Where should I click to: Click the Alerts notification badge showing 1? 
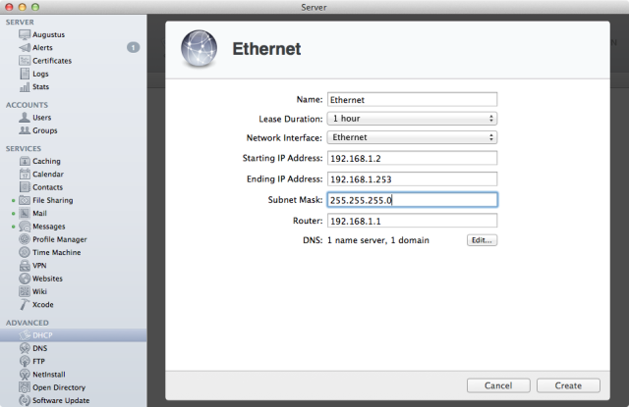coord(134,48)
